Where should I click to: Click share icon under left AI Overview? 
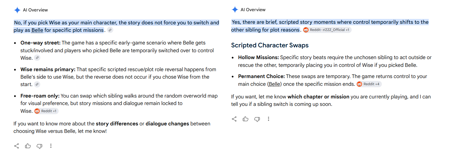[17, 146]
